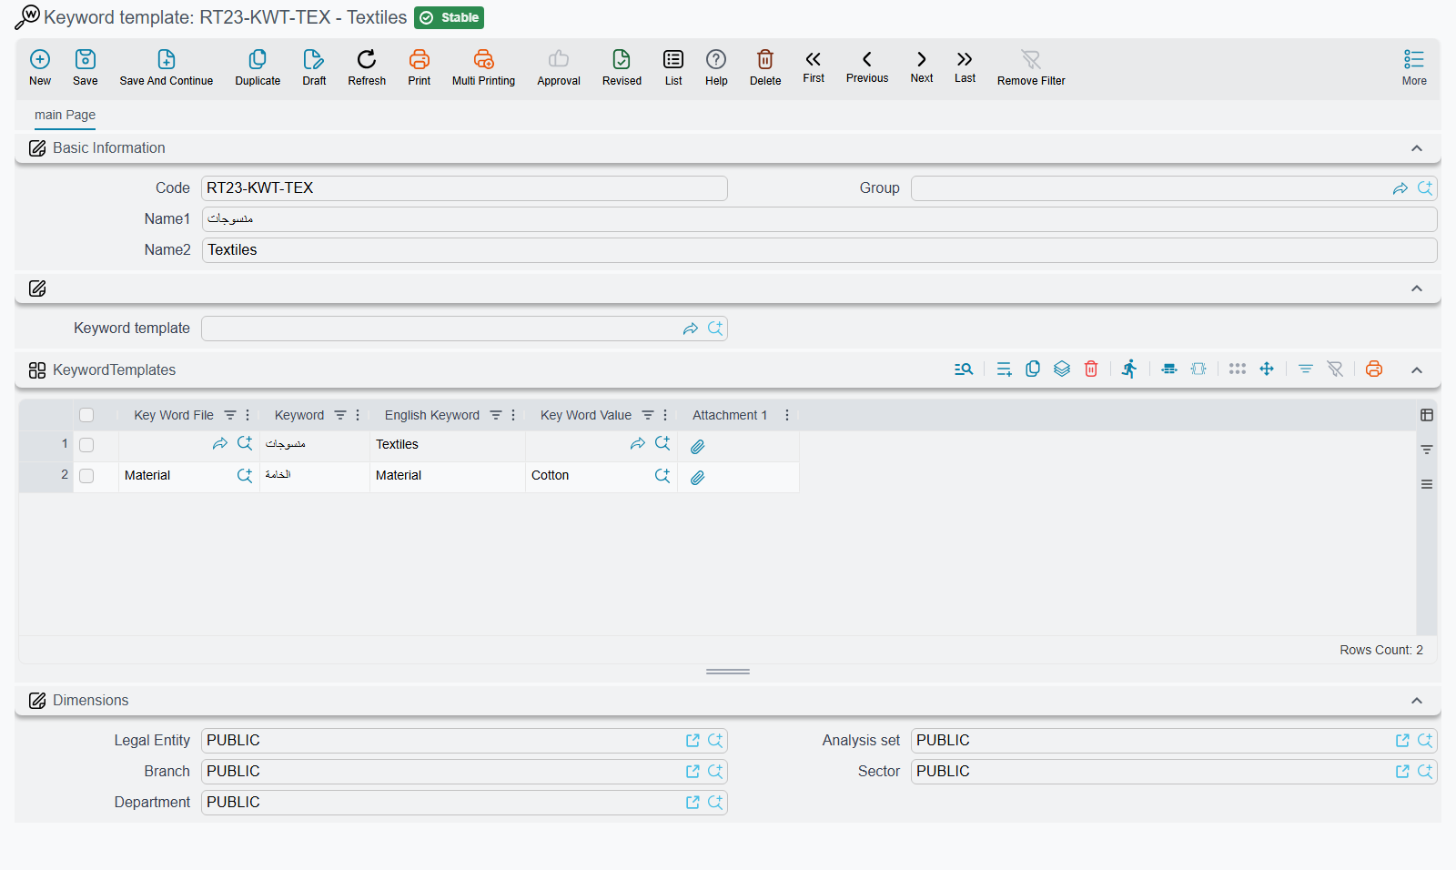Open the attachment for the Material row

[697, 477]
